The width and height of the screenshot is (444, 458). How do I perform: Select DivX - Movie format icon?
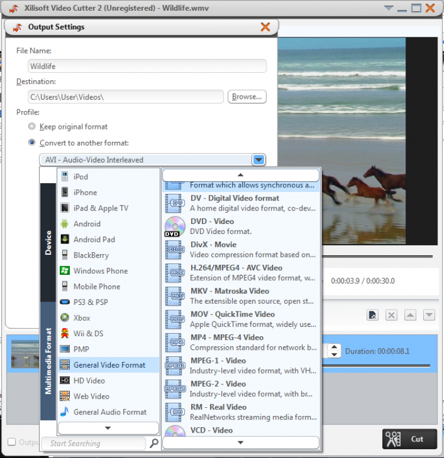click(175, 250)
